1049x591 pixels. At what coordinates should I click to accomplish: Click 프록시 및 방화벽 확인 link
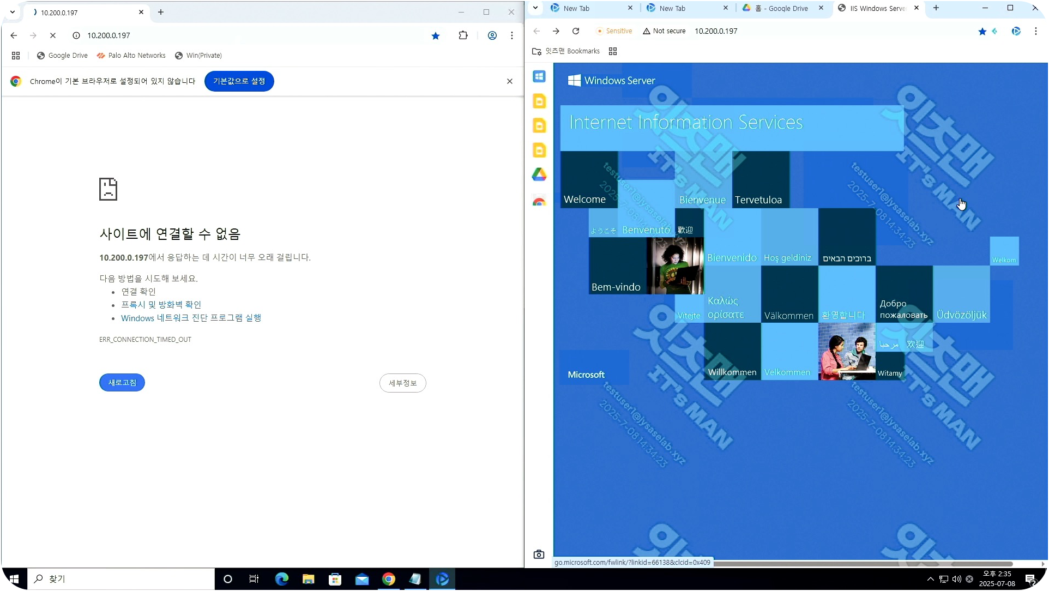(161, 305)
